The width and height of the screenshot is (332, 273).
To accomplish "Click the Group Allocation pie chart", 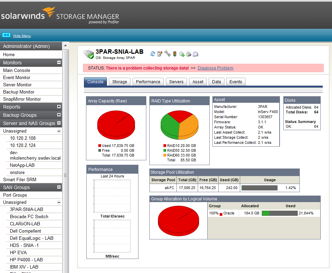I will click(179, 221).
